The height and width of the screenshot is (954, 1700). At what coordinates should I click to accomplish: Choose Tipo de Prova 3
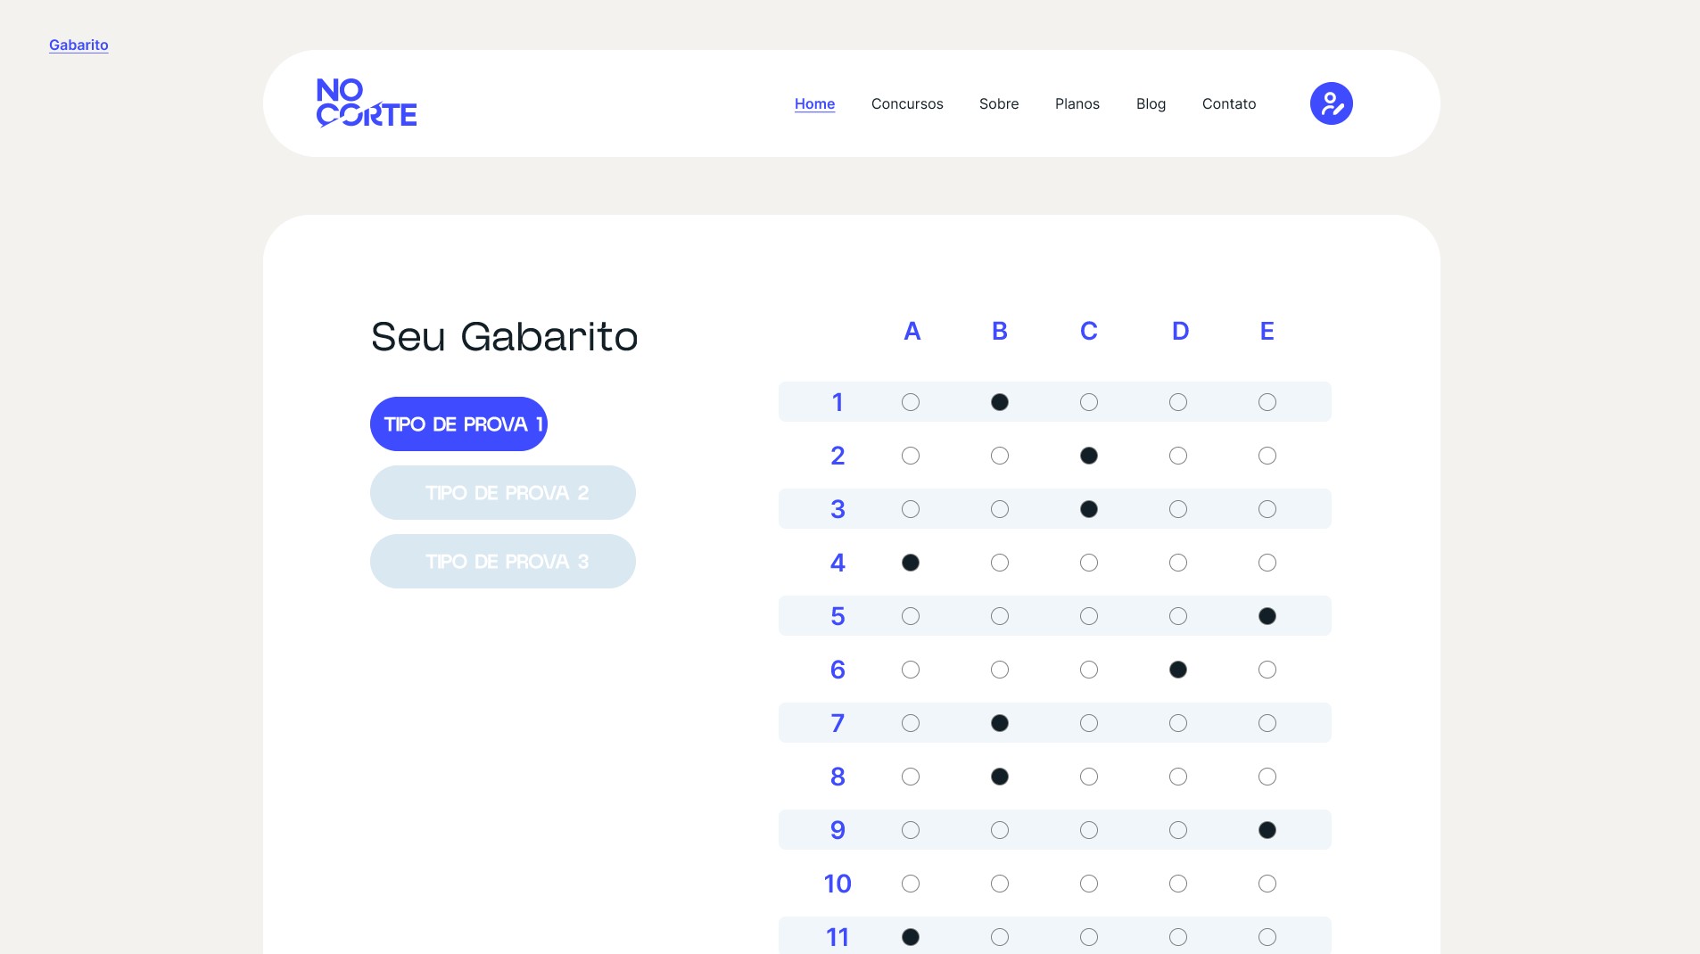pos(502,562)
